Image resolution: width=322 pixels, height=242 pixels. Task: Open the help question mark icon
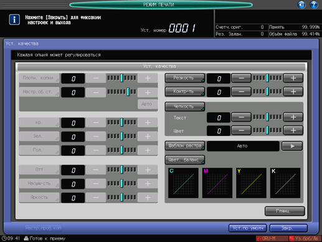point(314,4)
